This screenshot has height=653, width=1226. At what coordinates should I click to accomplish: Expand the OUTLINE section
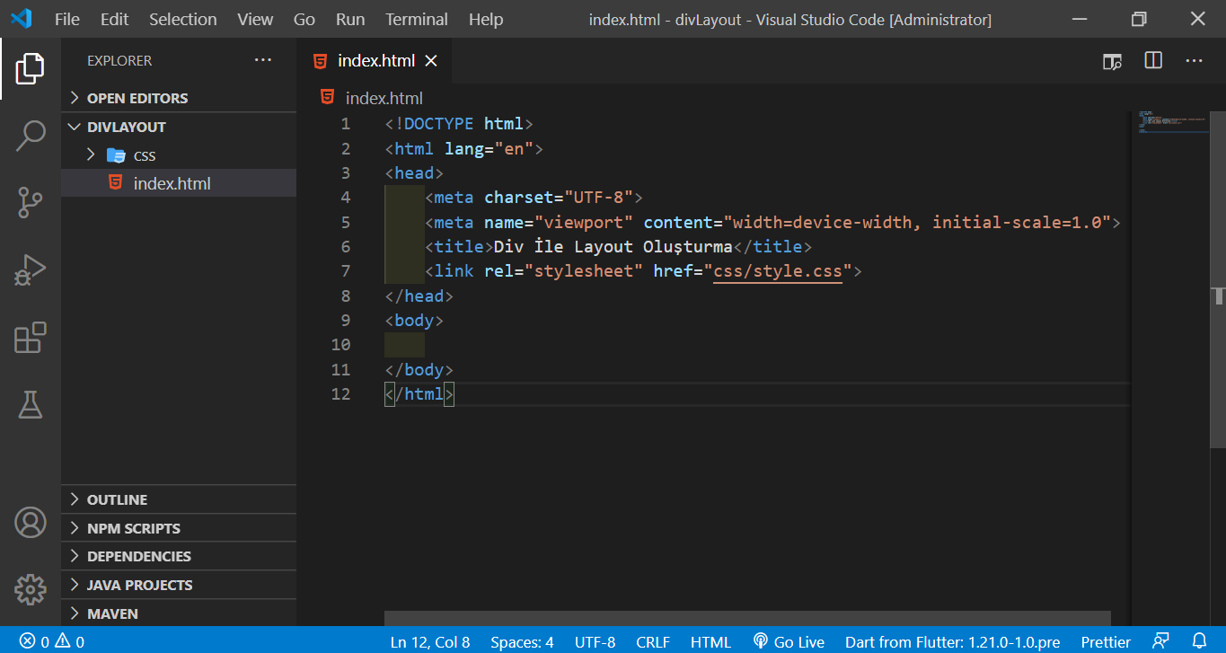pyautogui.click(x=117, y=499)
